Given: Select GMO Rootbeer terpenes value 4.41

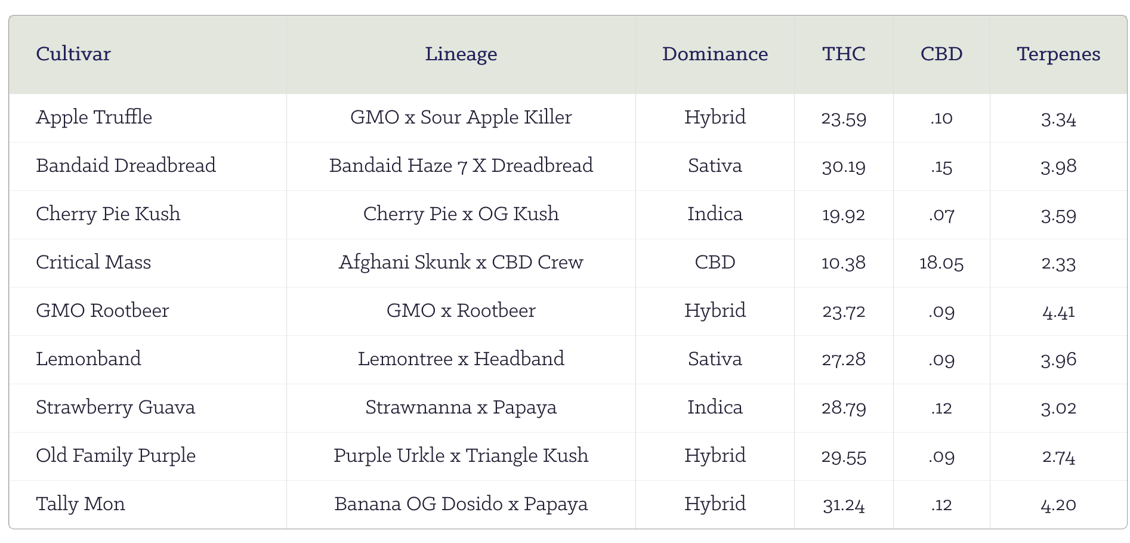Looking at the screenshot, I should (x=1058, y=311).
